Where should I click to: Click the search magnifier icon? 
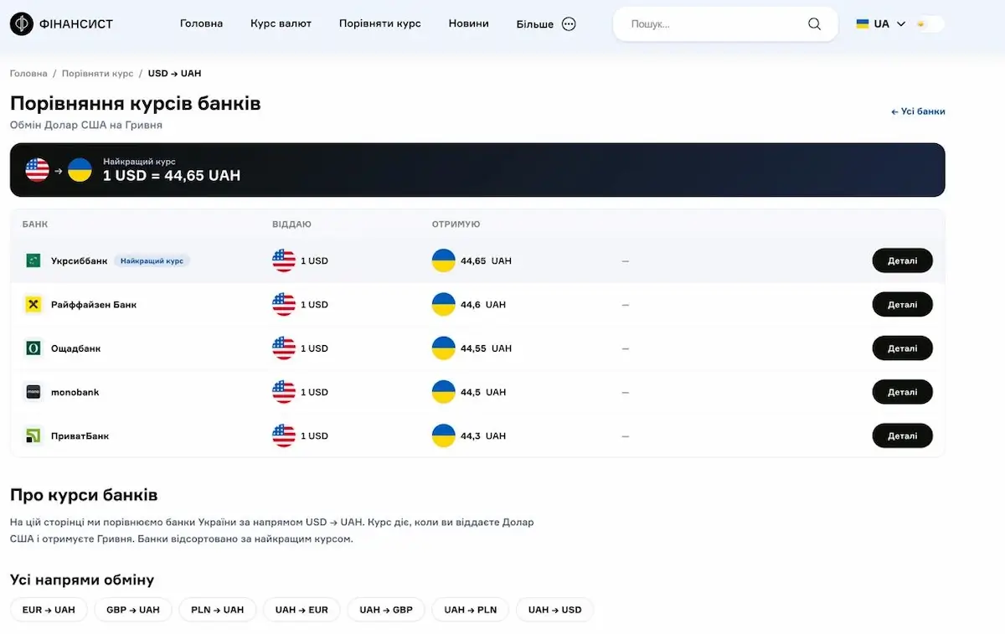[814, 24]
